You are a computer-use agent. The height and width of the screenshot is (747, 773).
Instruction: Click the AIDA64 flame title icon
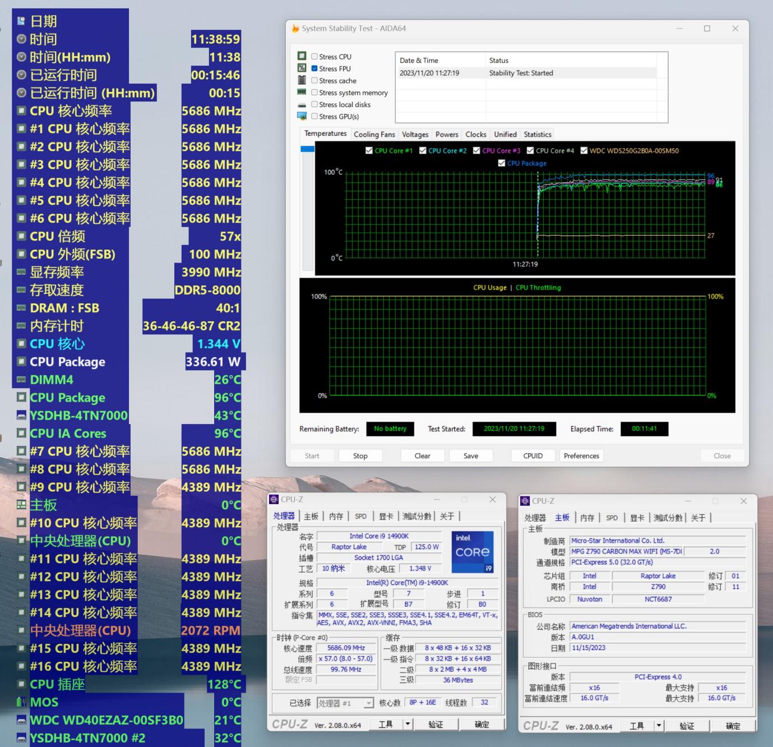295,28
